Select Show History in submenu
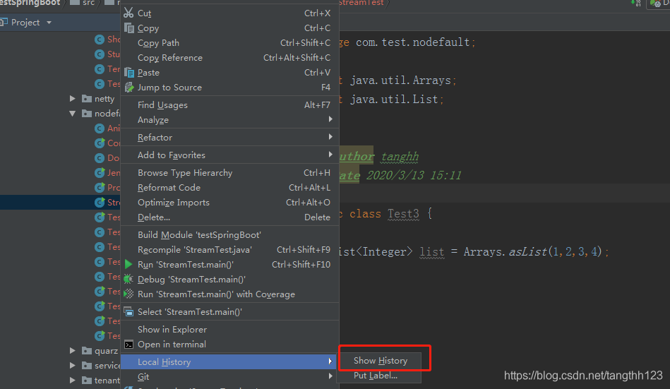 point(381,360)
